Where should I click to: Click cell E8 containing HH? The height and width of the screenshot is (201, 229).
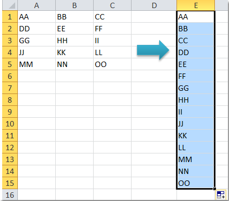tap(195, 100)
